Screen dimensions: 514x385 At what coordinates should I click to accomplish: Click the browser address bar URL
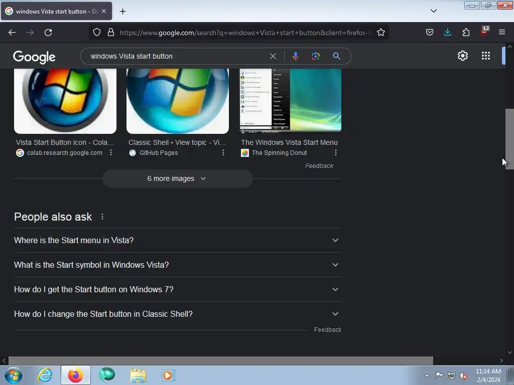point(245,33)
